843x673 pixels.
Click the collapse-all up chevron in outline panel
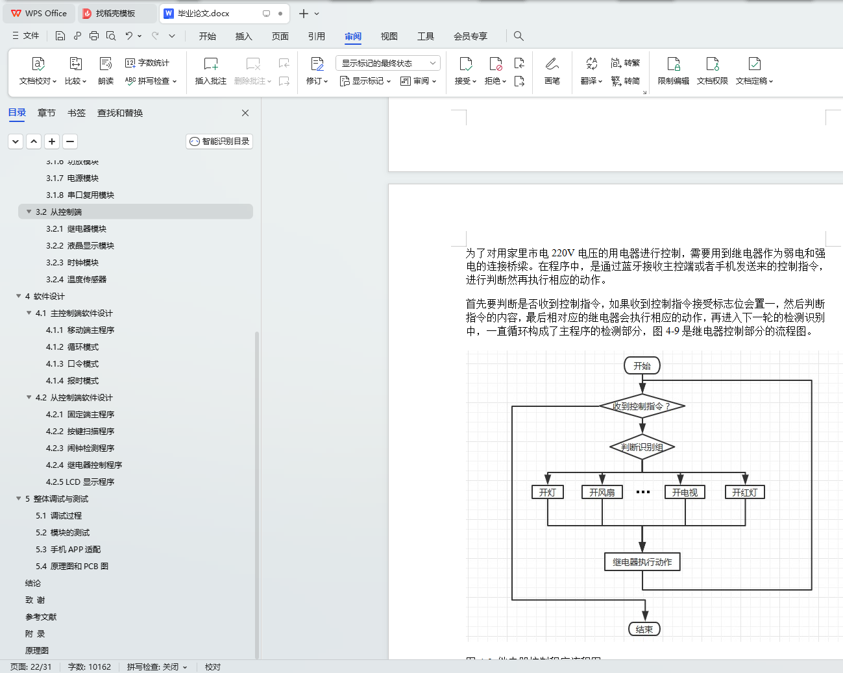(x=34, y=141)
